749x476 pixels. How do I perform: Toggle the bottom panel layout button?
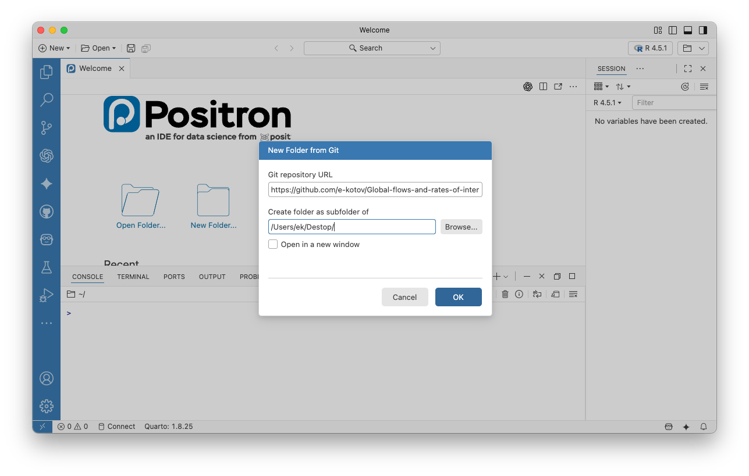[x=687, y=30]
